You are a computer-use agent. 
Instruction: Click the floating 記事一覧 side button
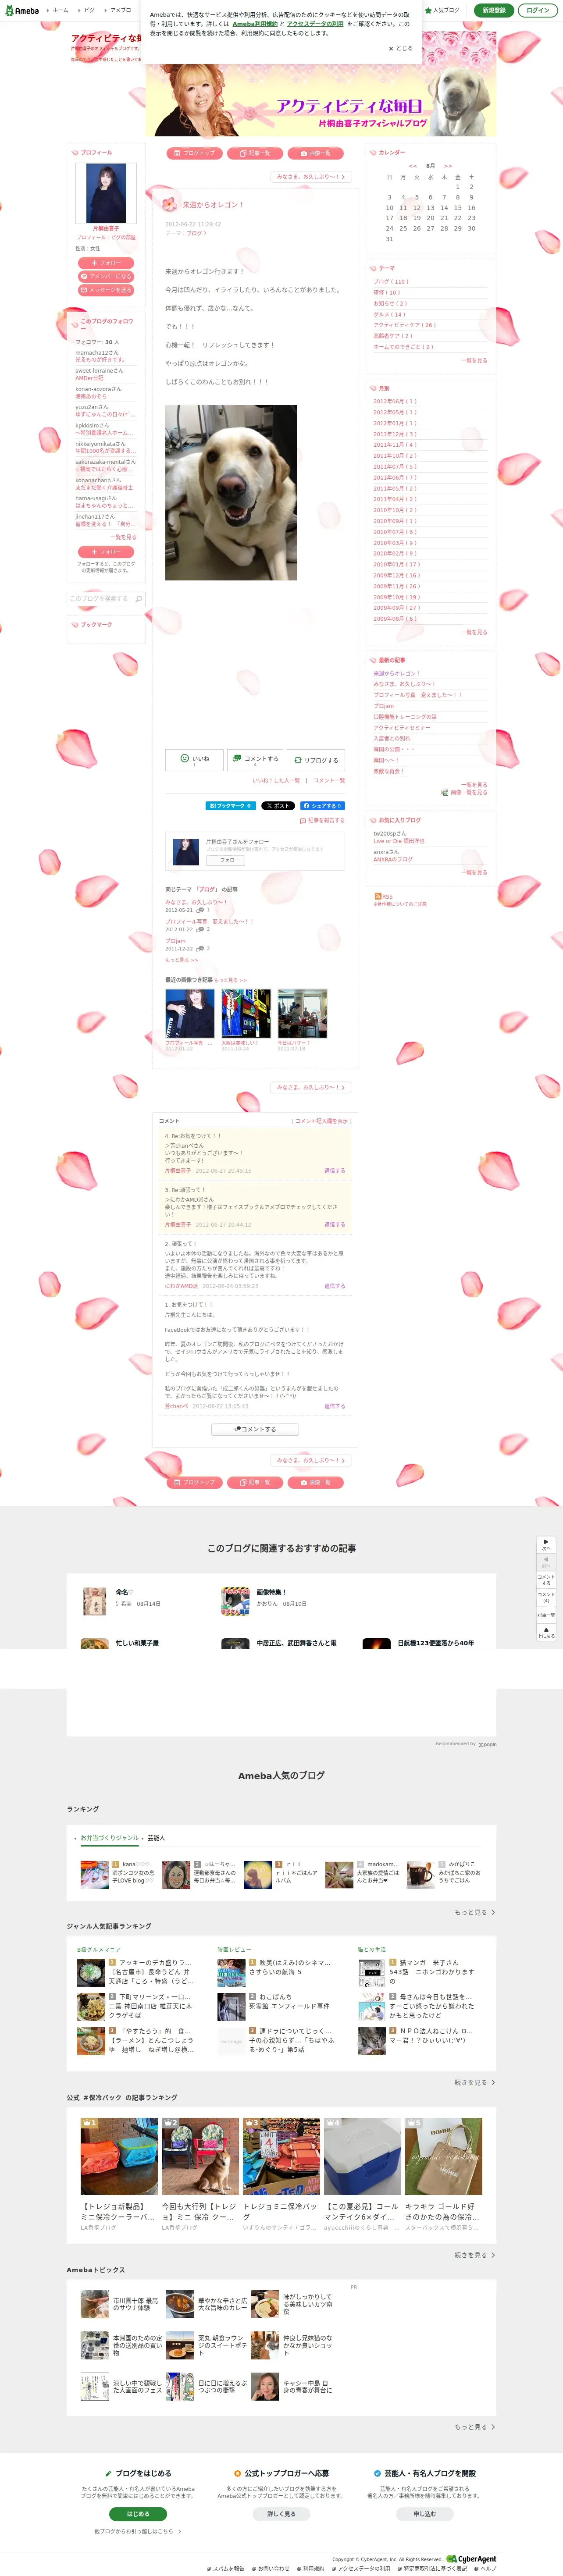coord(546,1614)
